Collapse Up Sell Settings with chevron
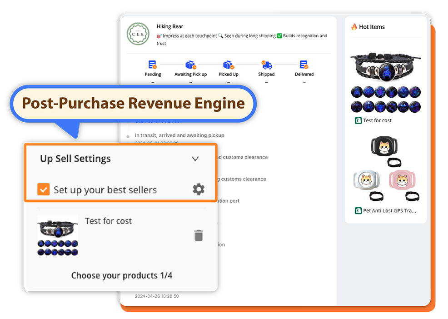Screen dimensions: 448x319 [195, 159]
